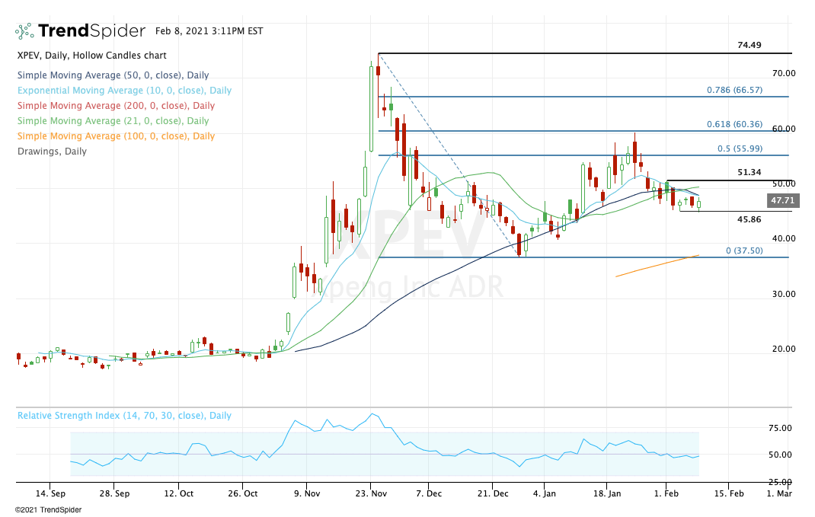Click the Feb 8, 2021 3:11PM EST timestamp

point(209,31)
